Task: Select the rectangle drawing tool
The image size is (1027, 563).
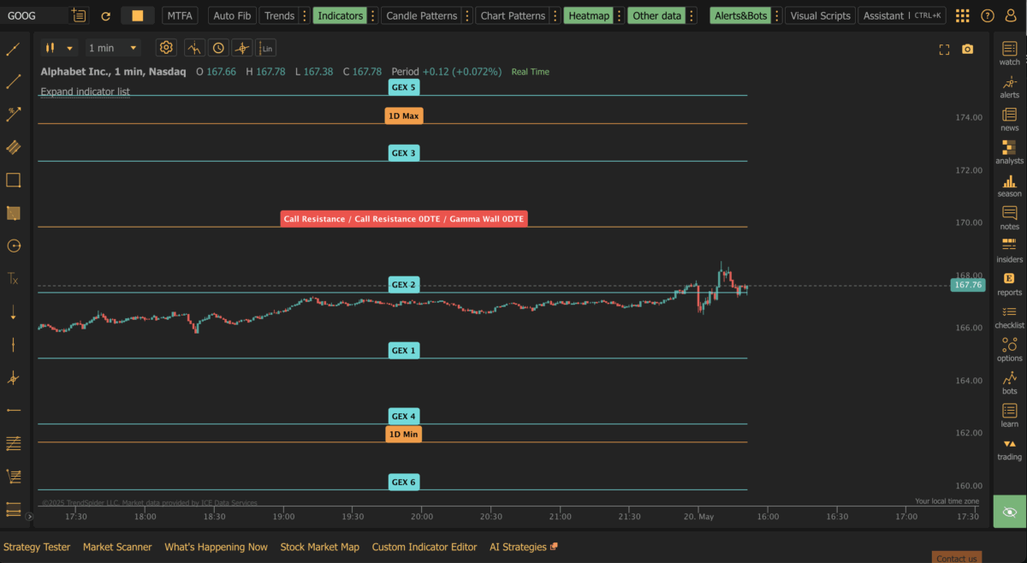Action: 13,181
